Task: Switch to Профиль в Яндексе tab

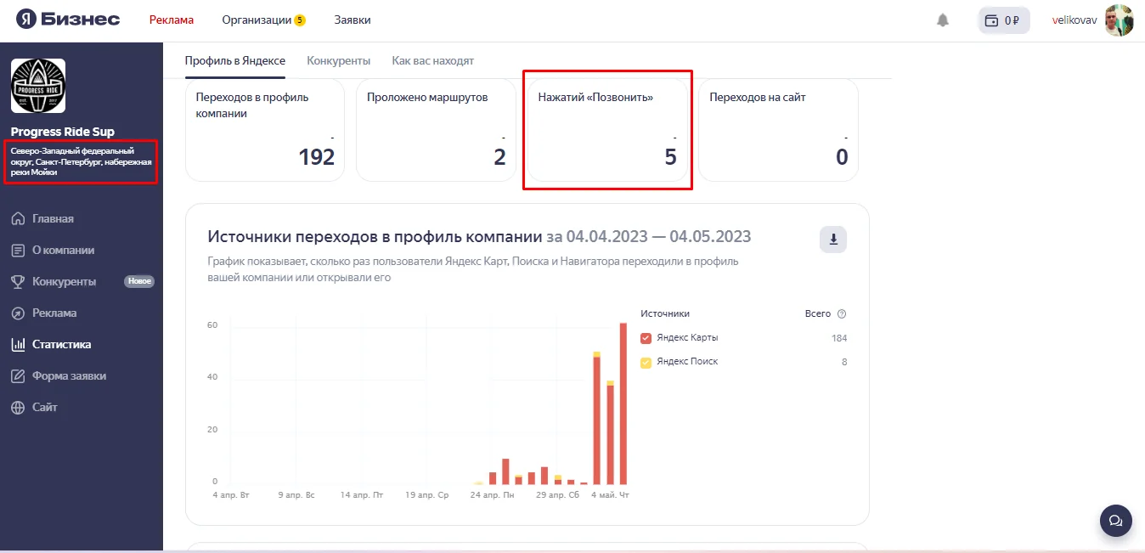Action: click(235, 60)
